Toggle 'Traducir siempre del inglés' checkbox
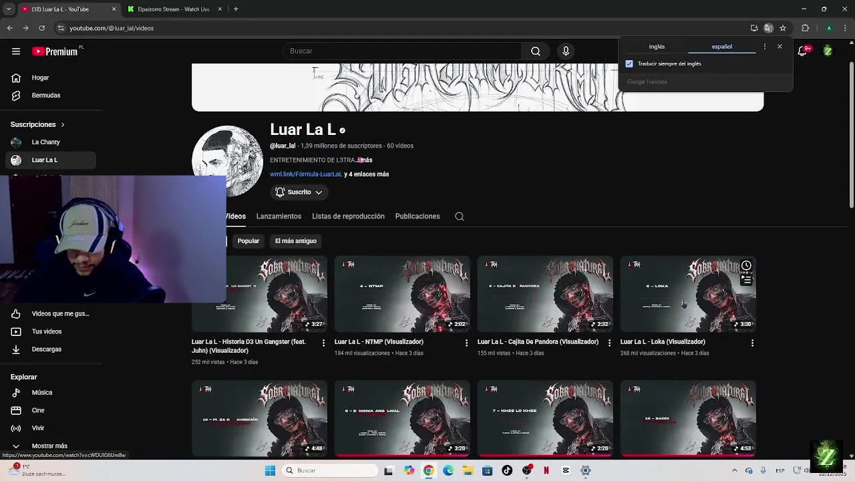Image resolution: width=855 pixels, height=481 pixels. coord(629,64)
